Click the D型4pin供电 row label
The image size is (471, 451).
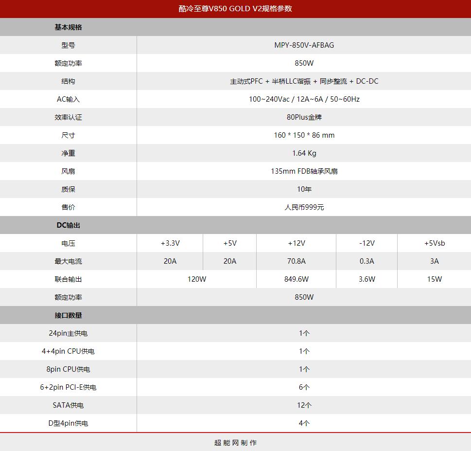click(x=68, y=423)
